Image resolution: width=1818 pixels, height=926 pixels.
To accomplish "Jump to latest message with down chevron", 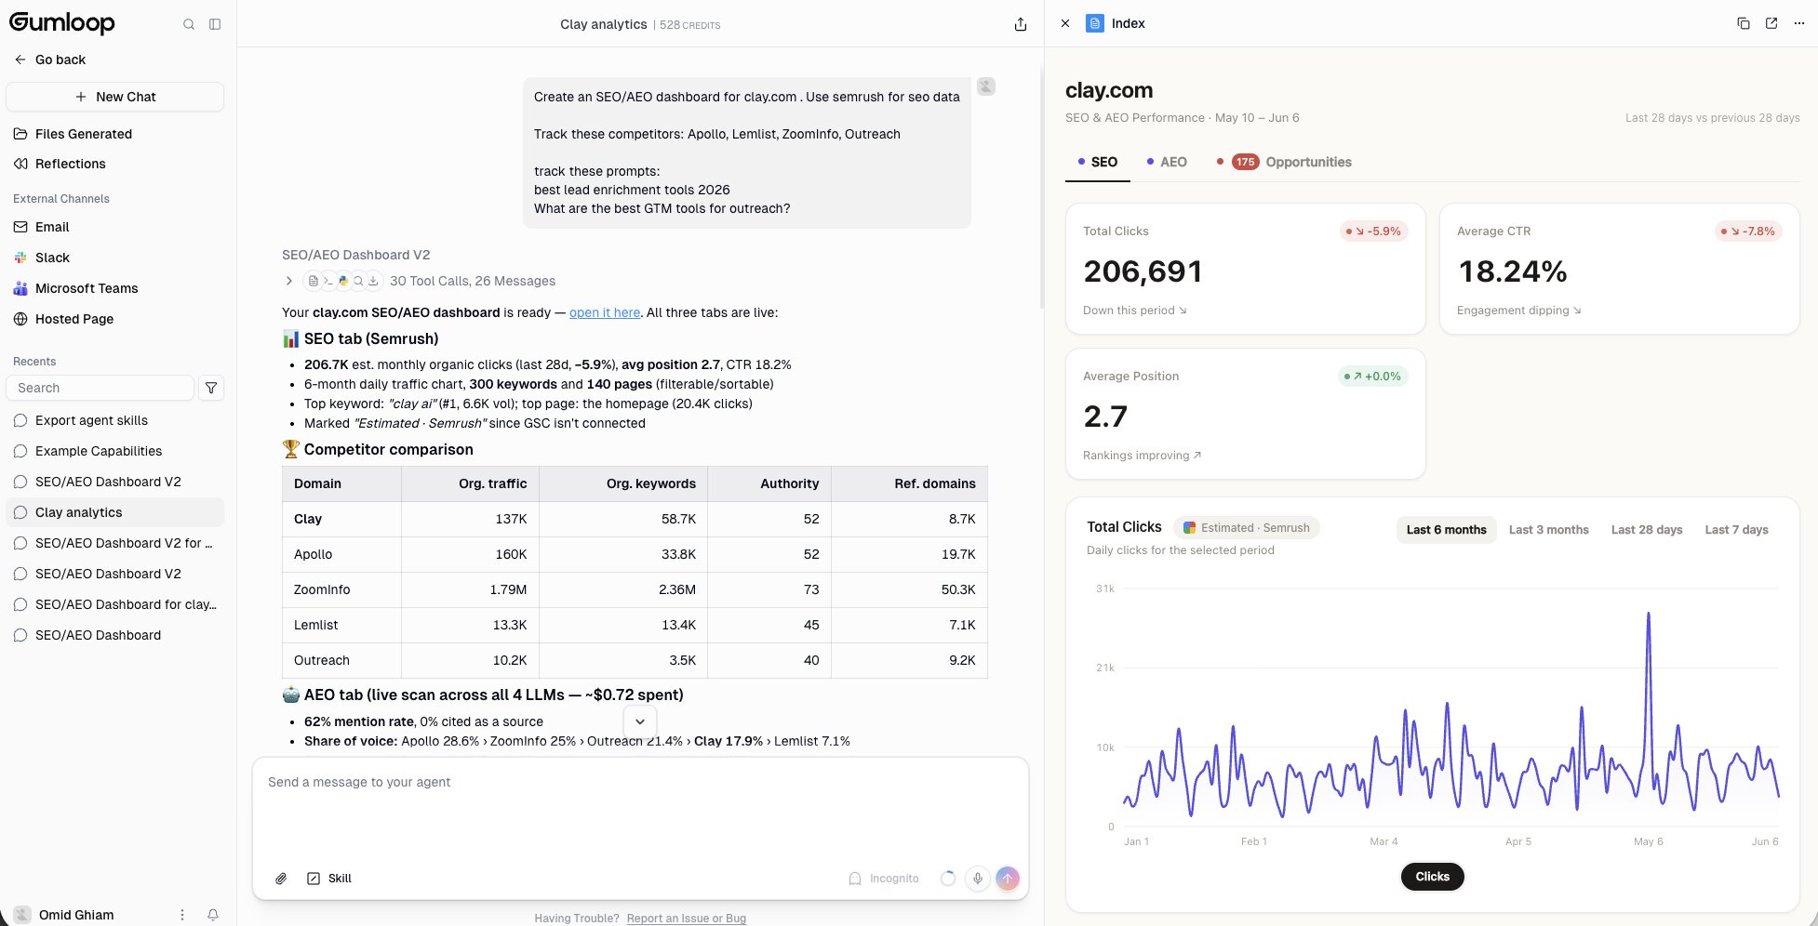I will point(640,721).
